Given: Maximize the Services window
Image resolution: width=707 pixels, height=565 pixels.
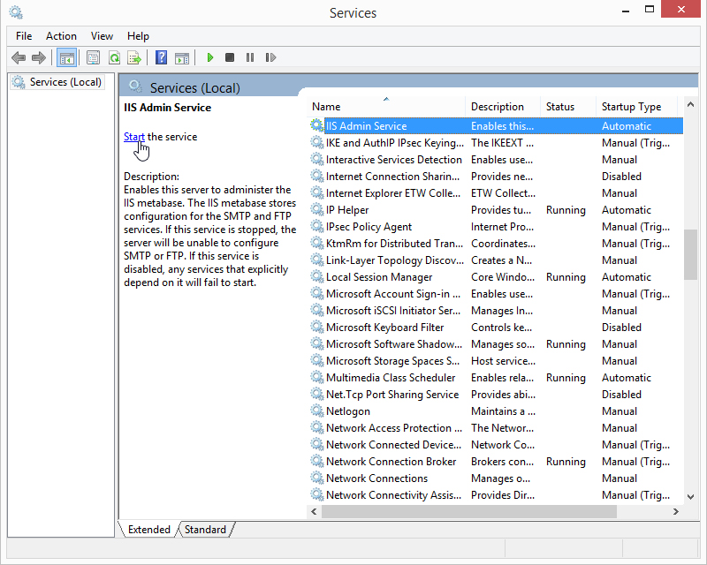Looking at the screenshot, I should [650, 9].
